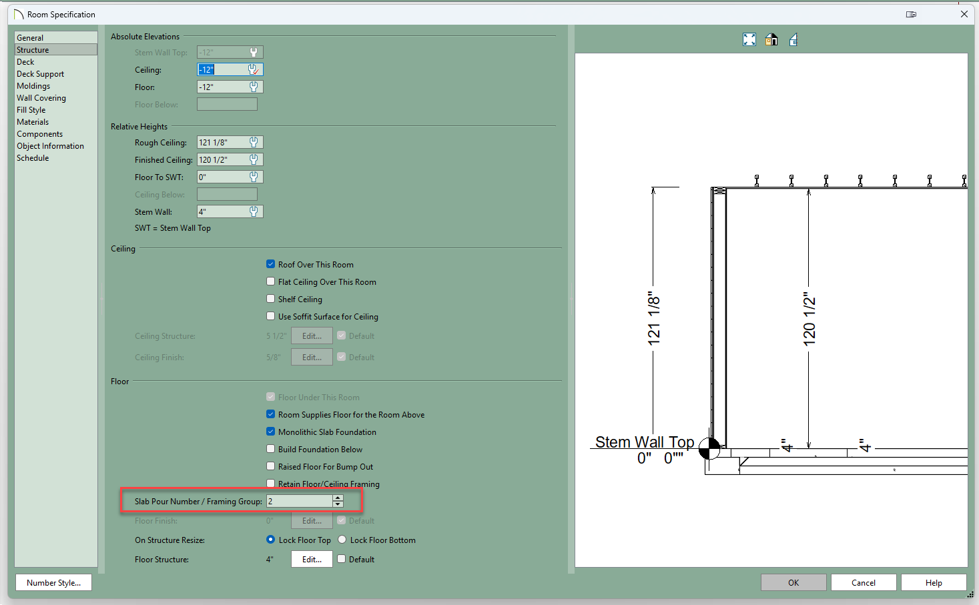This screenshot has width=979, height=605.
Task: Click the rightmost preview toolbar icon
Action: [793, 40]
